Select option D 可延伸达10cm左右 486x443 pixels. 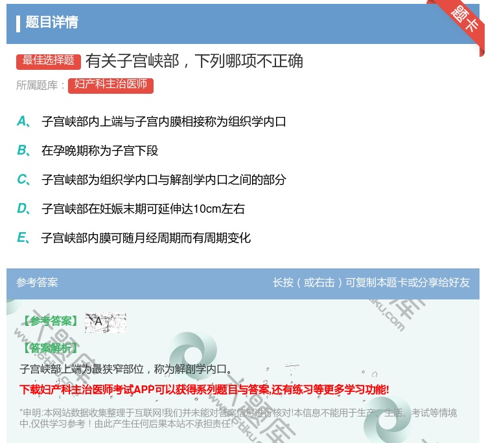tap(130, 208)
